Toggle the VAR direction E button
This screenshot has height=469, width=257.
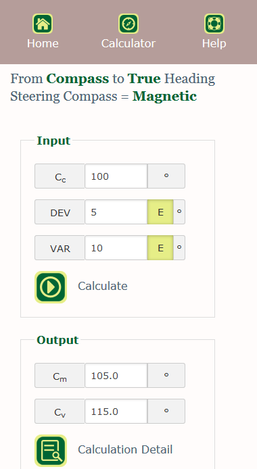tap(160, 247)
